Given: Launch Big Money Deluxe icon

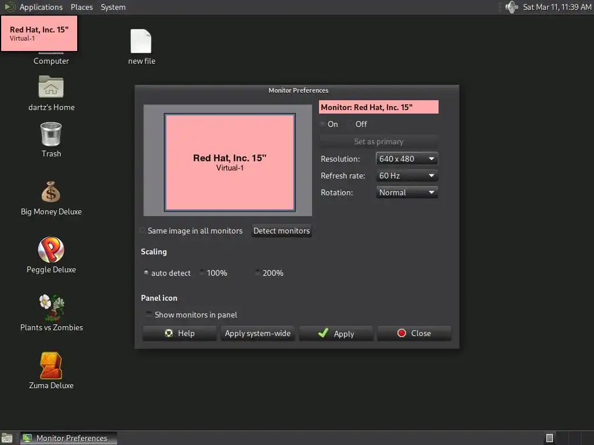Looking at the screenshot, I should pos(51,192).
